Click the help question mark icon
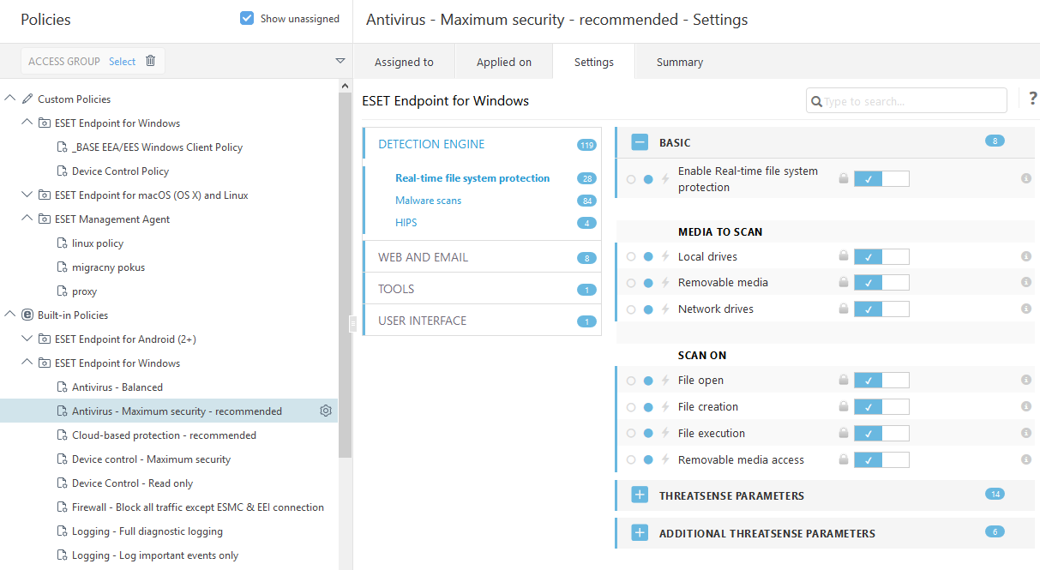This screenshot has width=1040, height=570. click(x=1032, y=99)
